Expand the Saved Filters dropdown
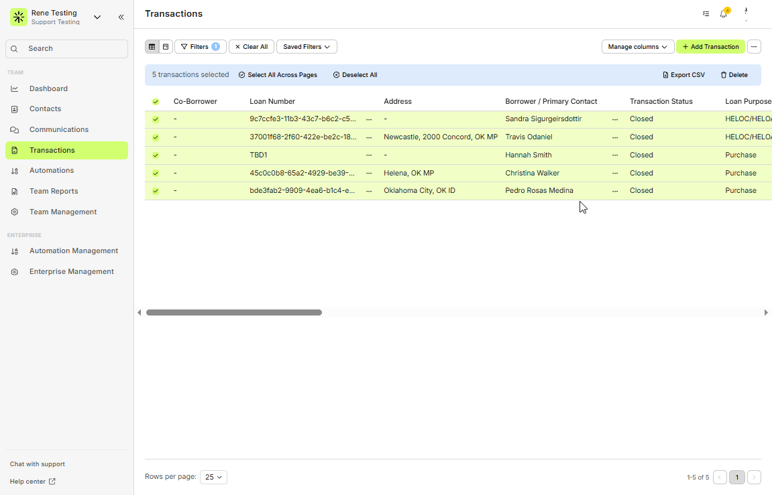The width and height of the screenshot is (772, 495). (307, 47)
